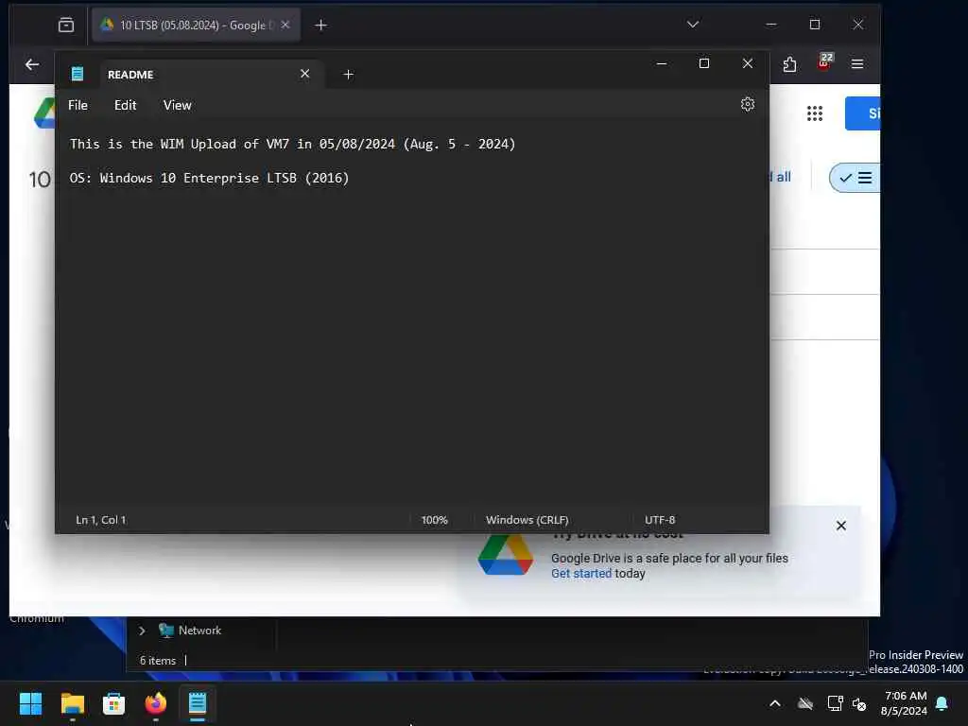Open Microsoft Store from the taskbar
This screenshot has width=968, height=726.
click(113, 703)
